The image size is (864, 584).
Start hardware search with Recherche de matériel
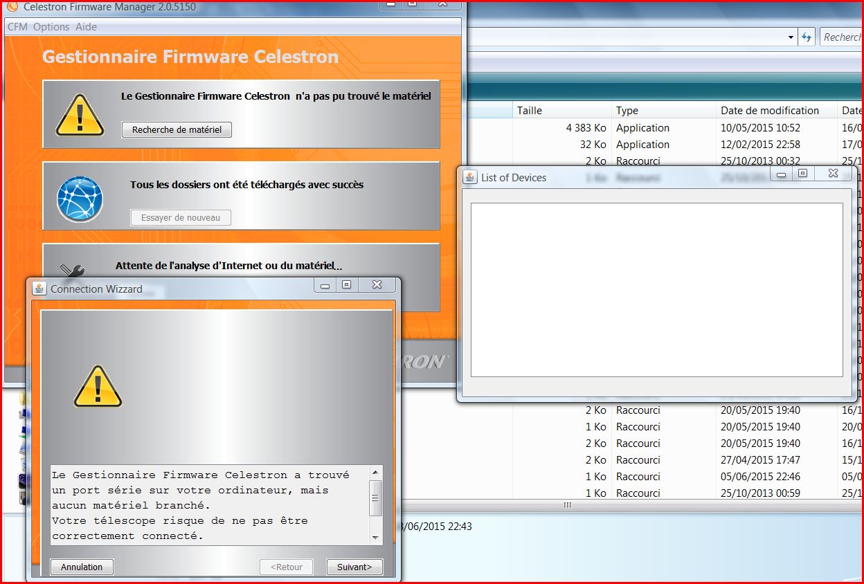177,129
